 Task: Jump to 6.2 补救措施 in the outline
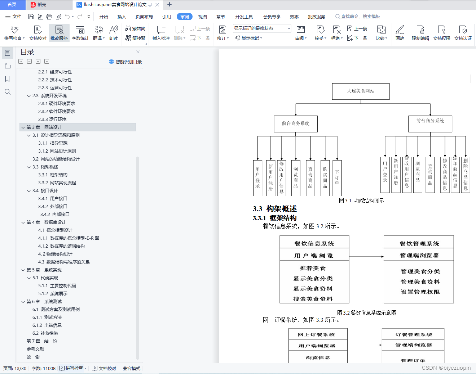[45, 333]
